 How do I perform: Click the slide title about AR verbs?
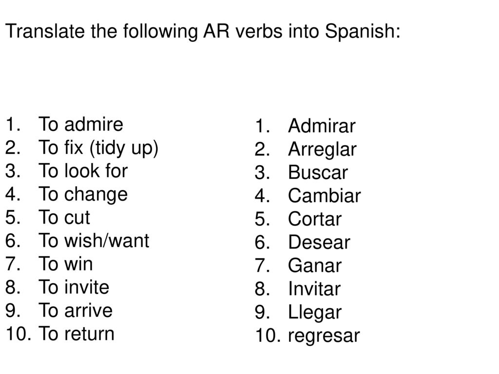click(203, 32)
